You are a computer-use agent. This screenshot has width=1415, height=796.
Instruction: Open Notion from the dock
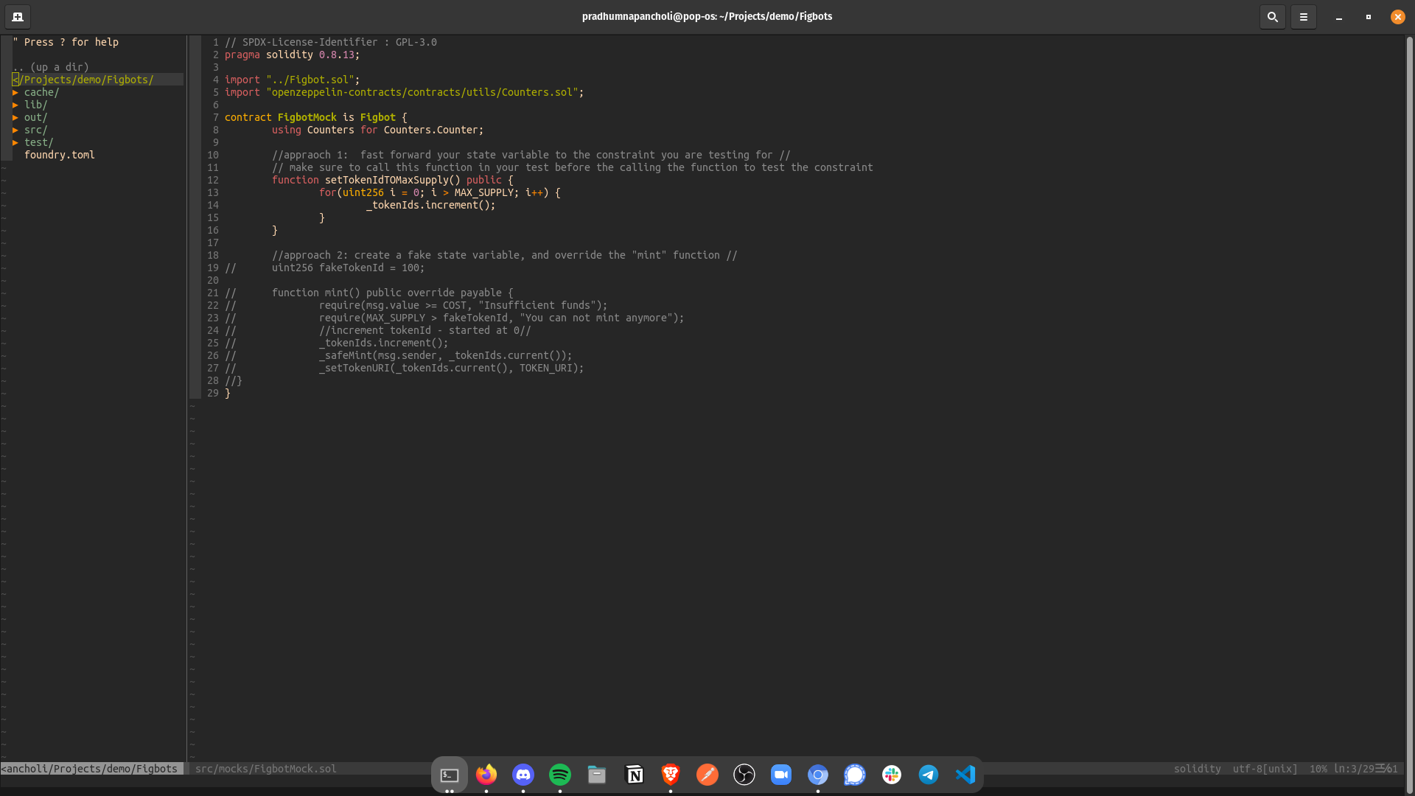[634, 775]
